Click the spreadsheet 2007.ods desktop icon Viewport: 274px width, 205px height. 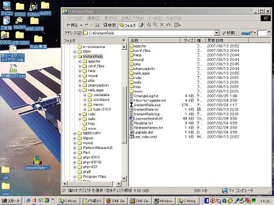click(x=13, y=71)
